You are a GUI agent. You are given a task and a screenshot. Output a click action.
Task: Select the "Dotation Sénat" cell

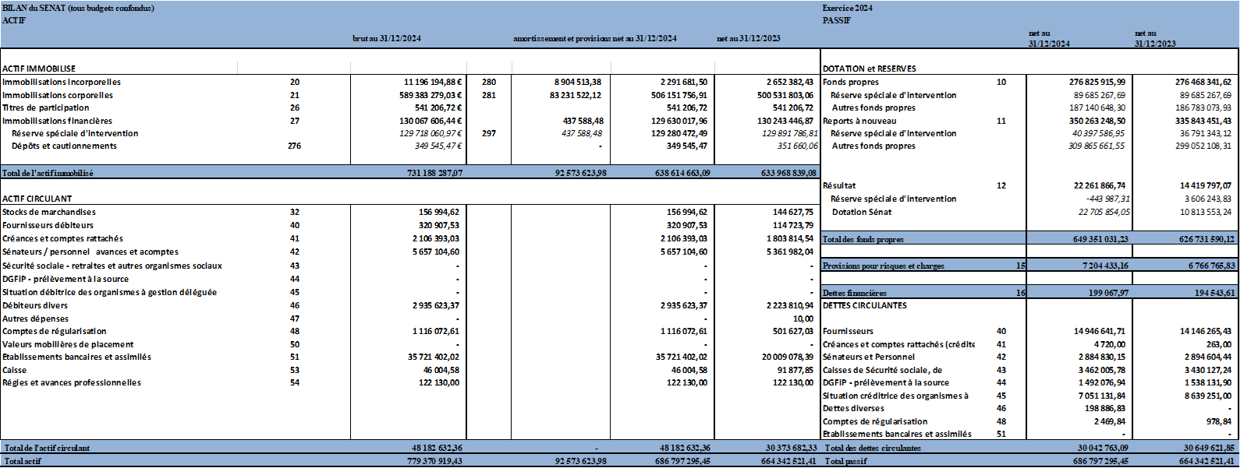click(x=861, y=212)
